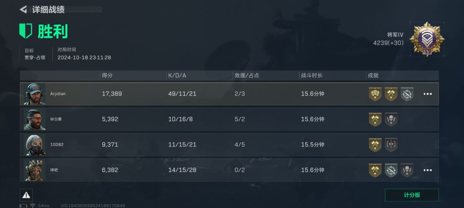464x208 pixels.
Task: Open the 计分板 scoreboard
Action: (412, 195)
